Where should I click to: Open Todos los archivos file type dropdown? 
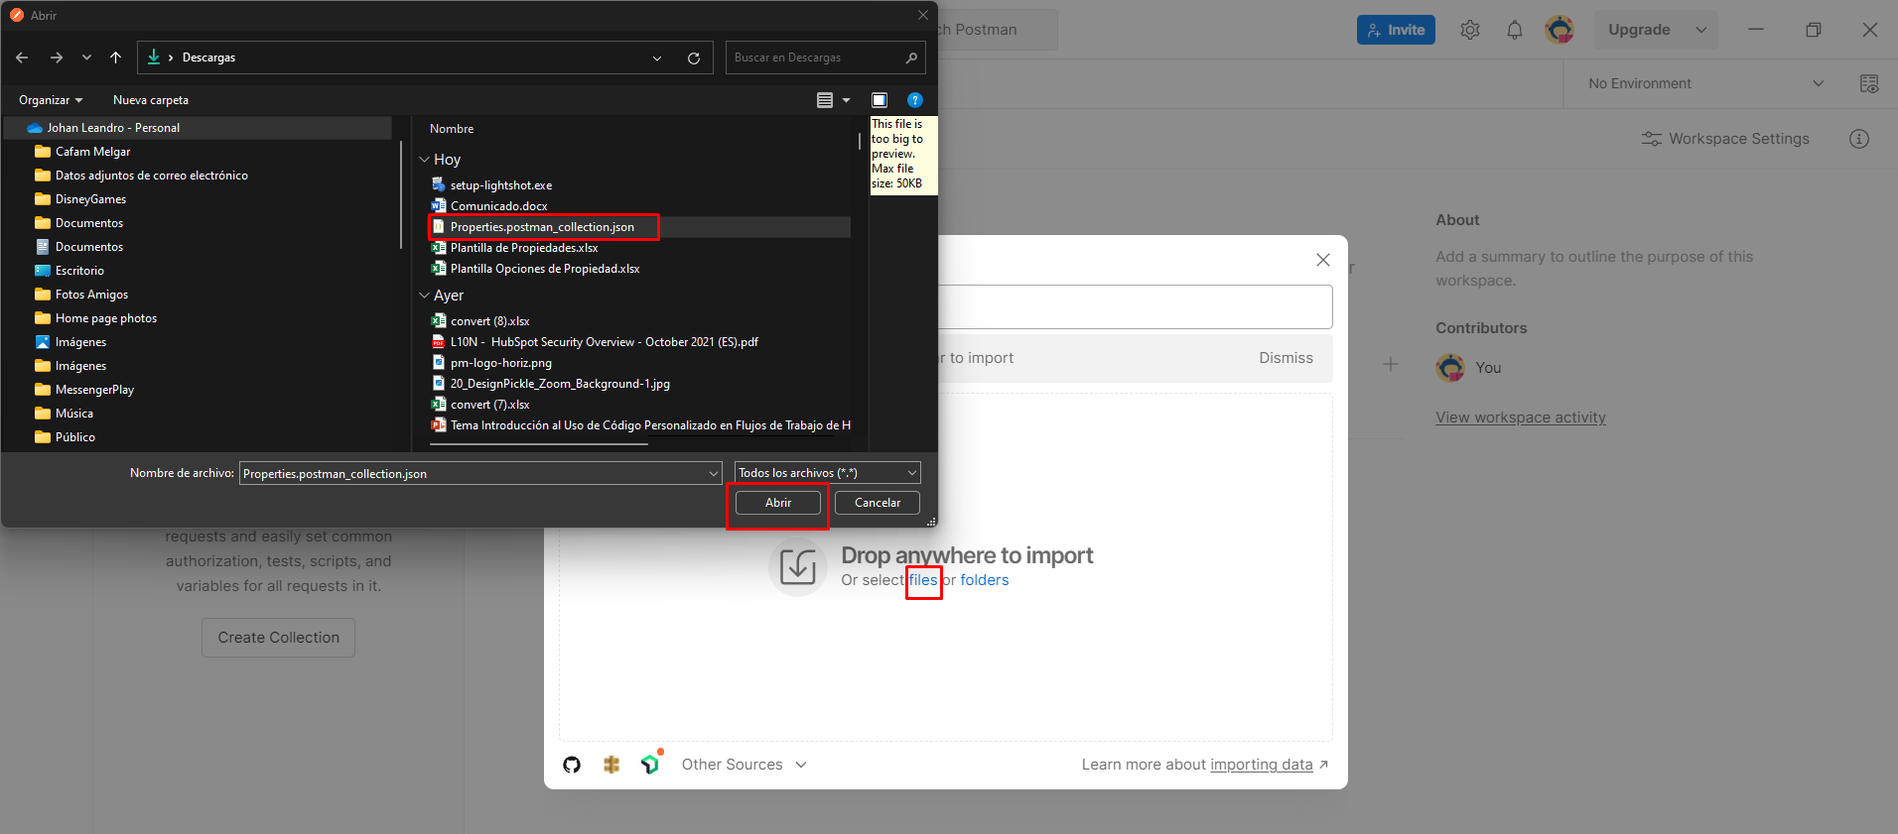[828, 473]
